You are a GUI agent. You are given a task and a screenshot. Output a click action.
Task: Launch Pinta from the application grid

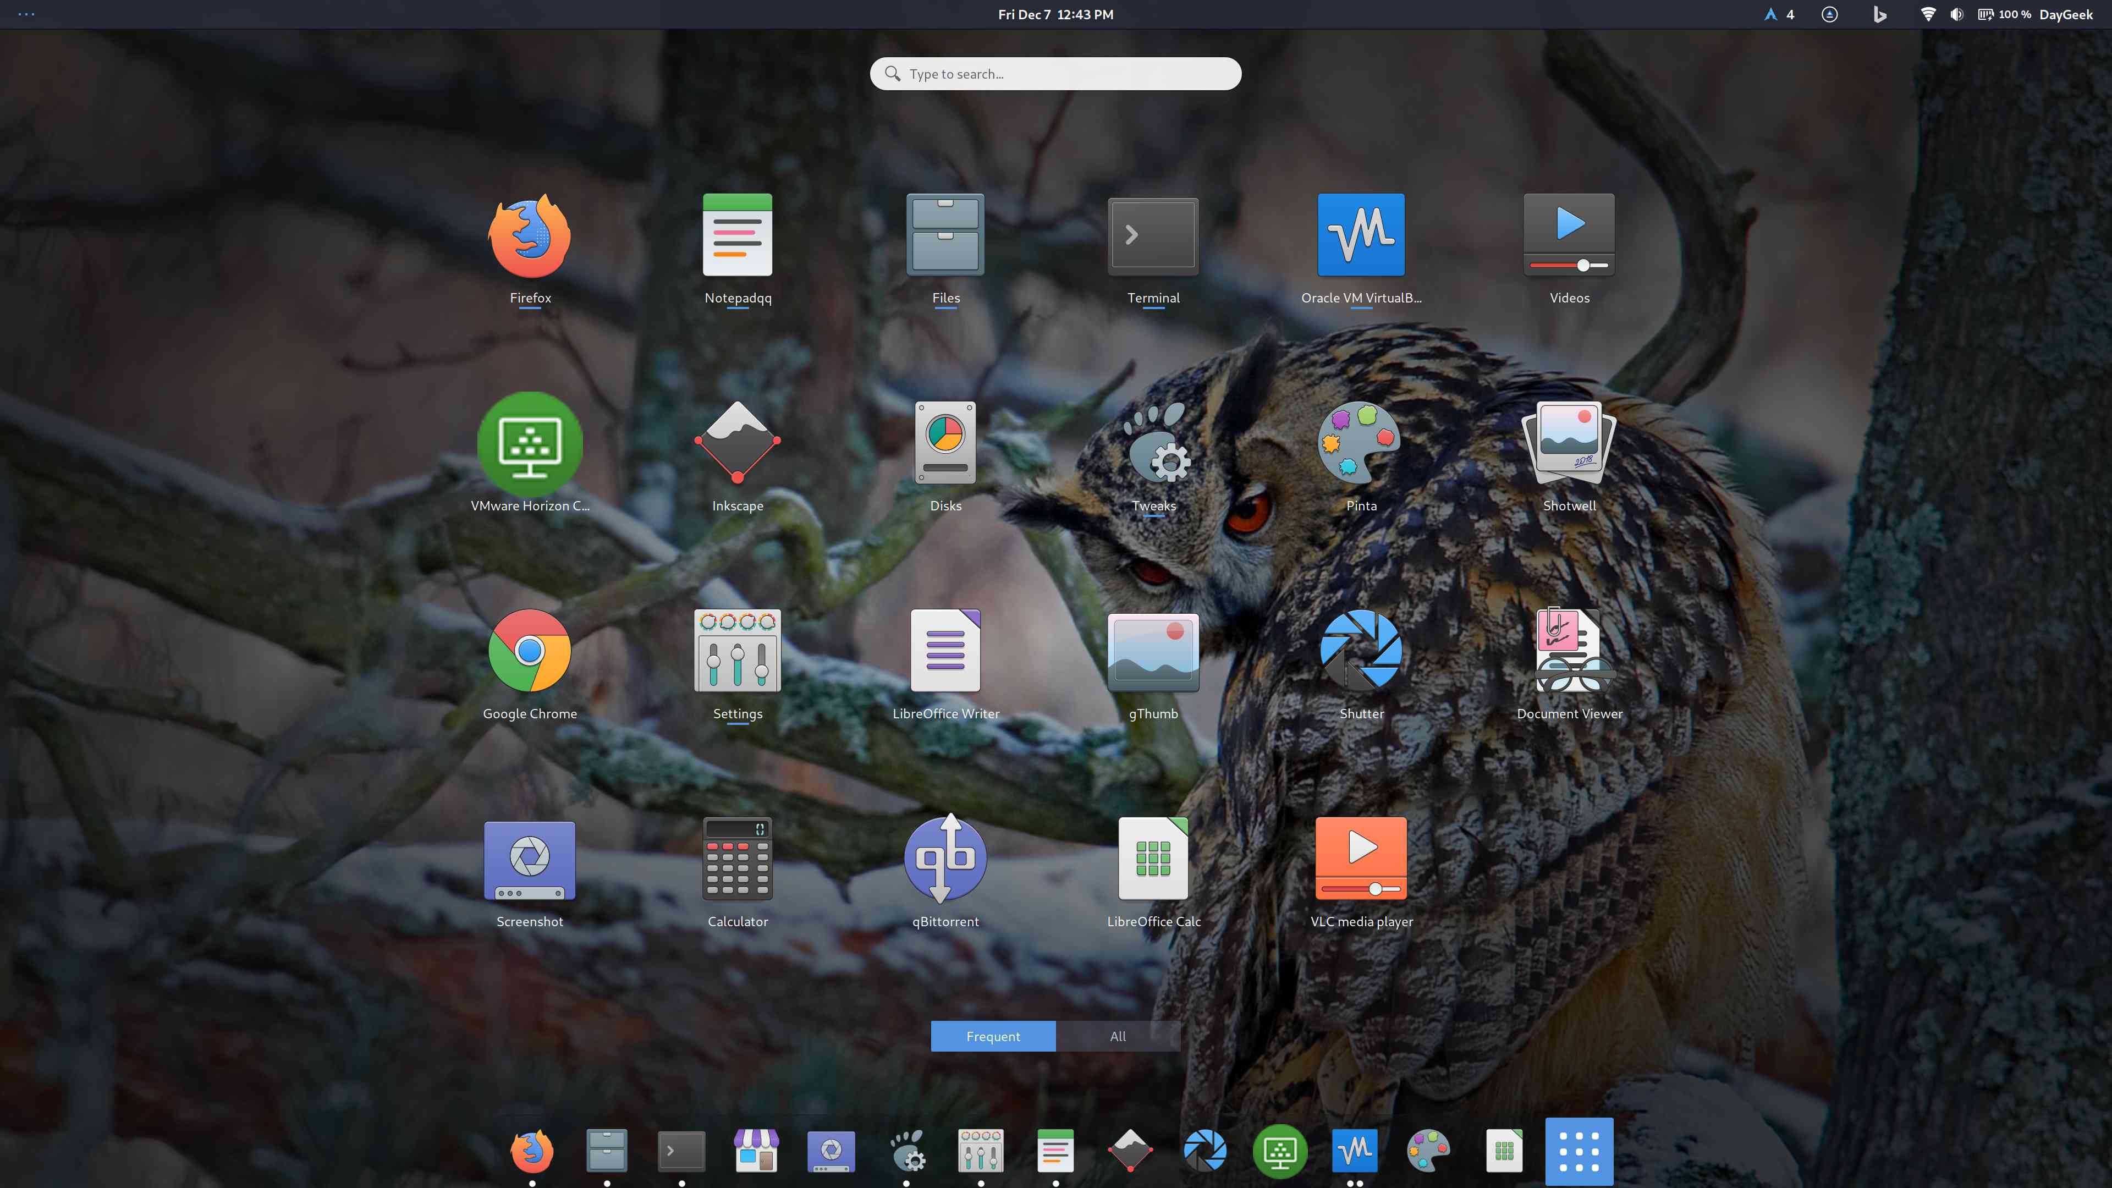coord(1361,457)
